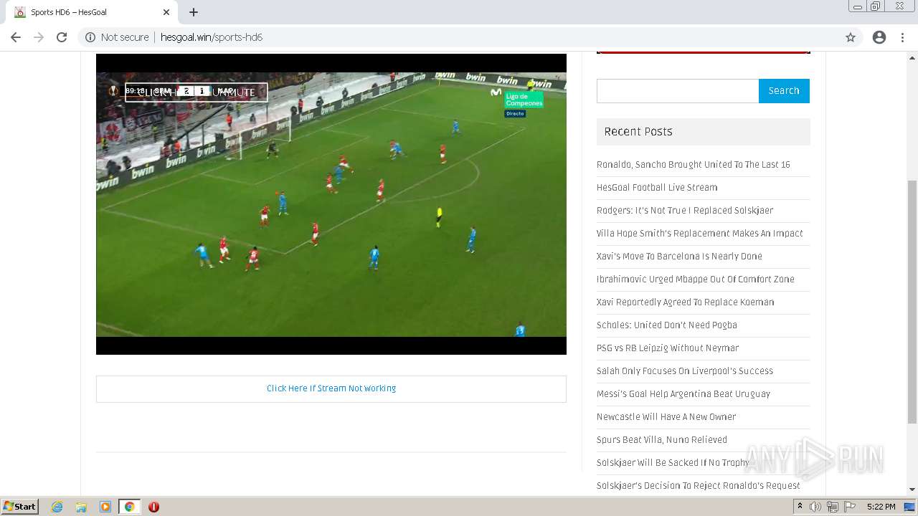Open the volume speaker tray icon
This screenshot has height=516, width=918.
point(815,507)
